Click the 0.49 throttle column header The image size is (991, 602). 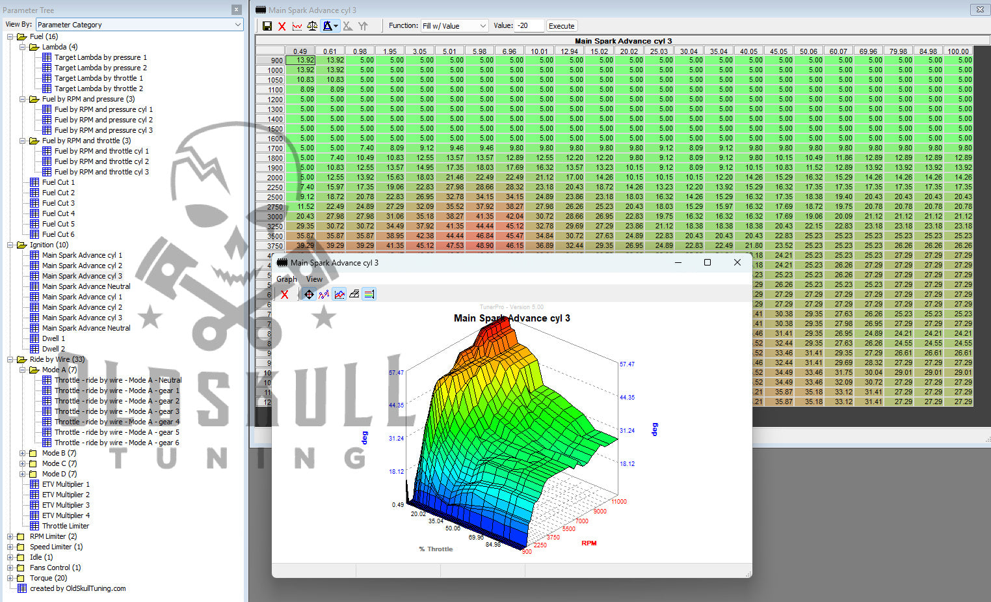(x=300, y=51)
